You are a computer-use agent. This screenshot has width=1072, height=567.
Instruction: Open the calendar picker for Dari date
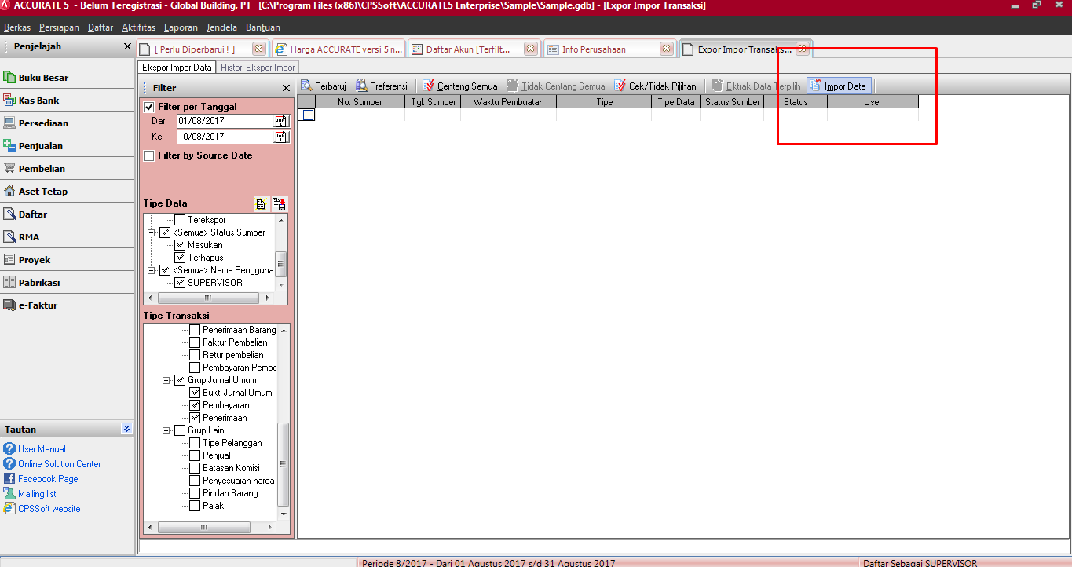[x=281, y=121]
